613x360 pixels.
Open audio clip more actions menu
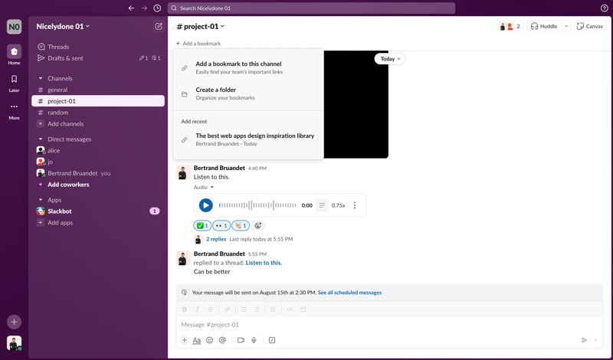pyautogui.click(x=355, y=205)
